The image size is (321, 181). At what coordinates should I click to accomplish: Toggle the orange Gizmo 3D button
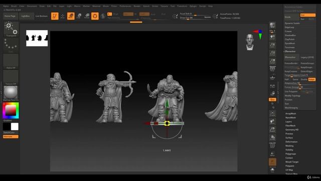coord(95,16)
